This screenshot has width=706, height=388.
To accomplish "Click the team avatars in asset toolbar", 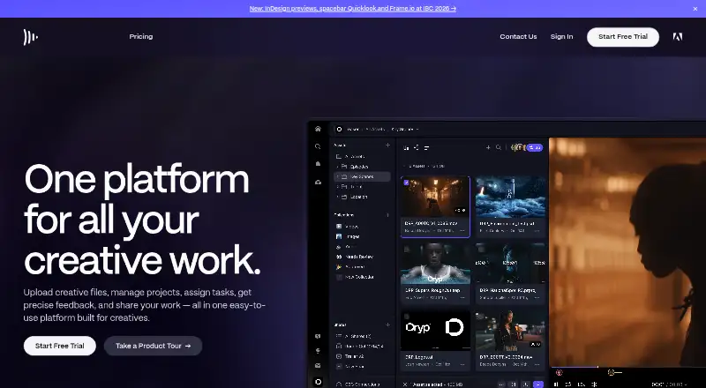I will click(518, 147).
